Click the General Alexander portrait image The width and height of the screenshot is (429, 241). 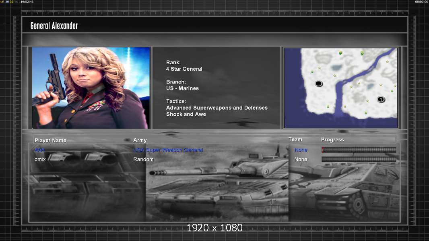(91, 88)
